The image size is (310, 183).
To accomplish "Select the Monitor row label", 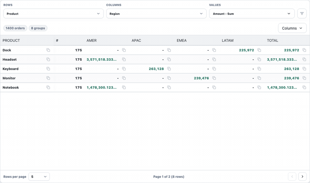I will tap(9, 78).
